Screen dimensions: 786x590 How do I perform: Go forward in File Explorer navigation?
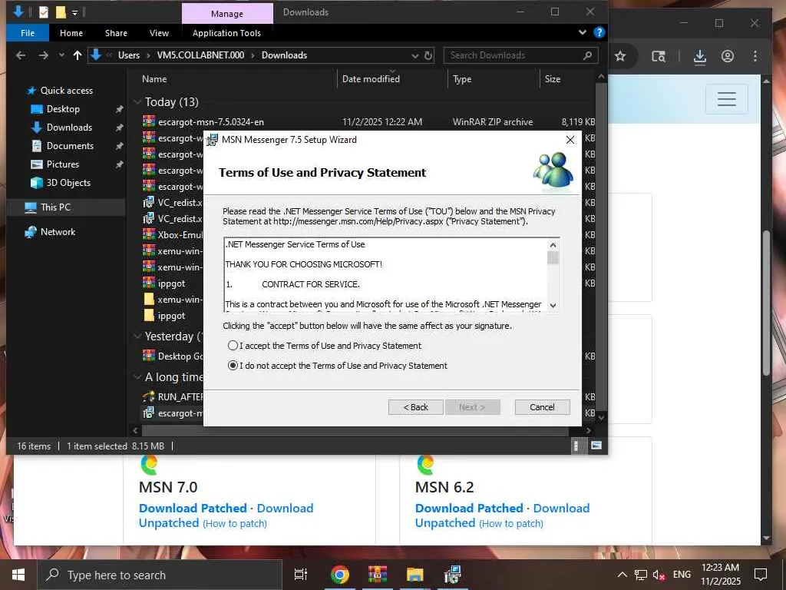click(x=44, y=55)
